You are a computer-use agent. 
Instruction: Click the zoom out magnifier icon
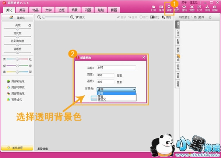(39, 17)
